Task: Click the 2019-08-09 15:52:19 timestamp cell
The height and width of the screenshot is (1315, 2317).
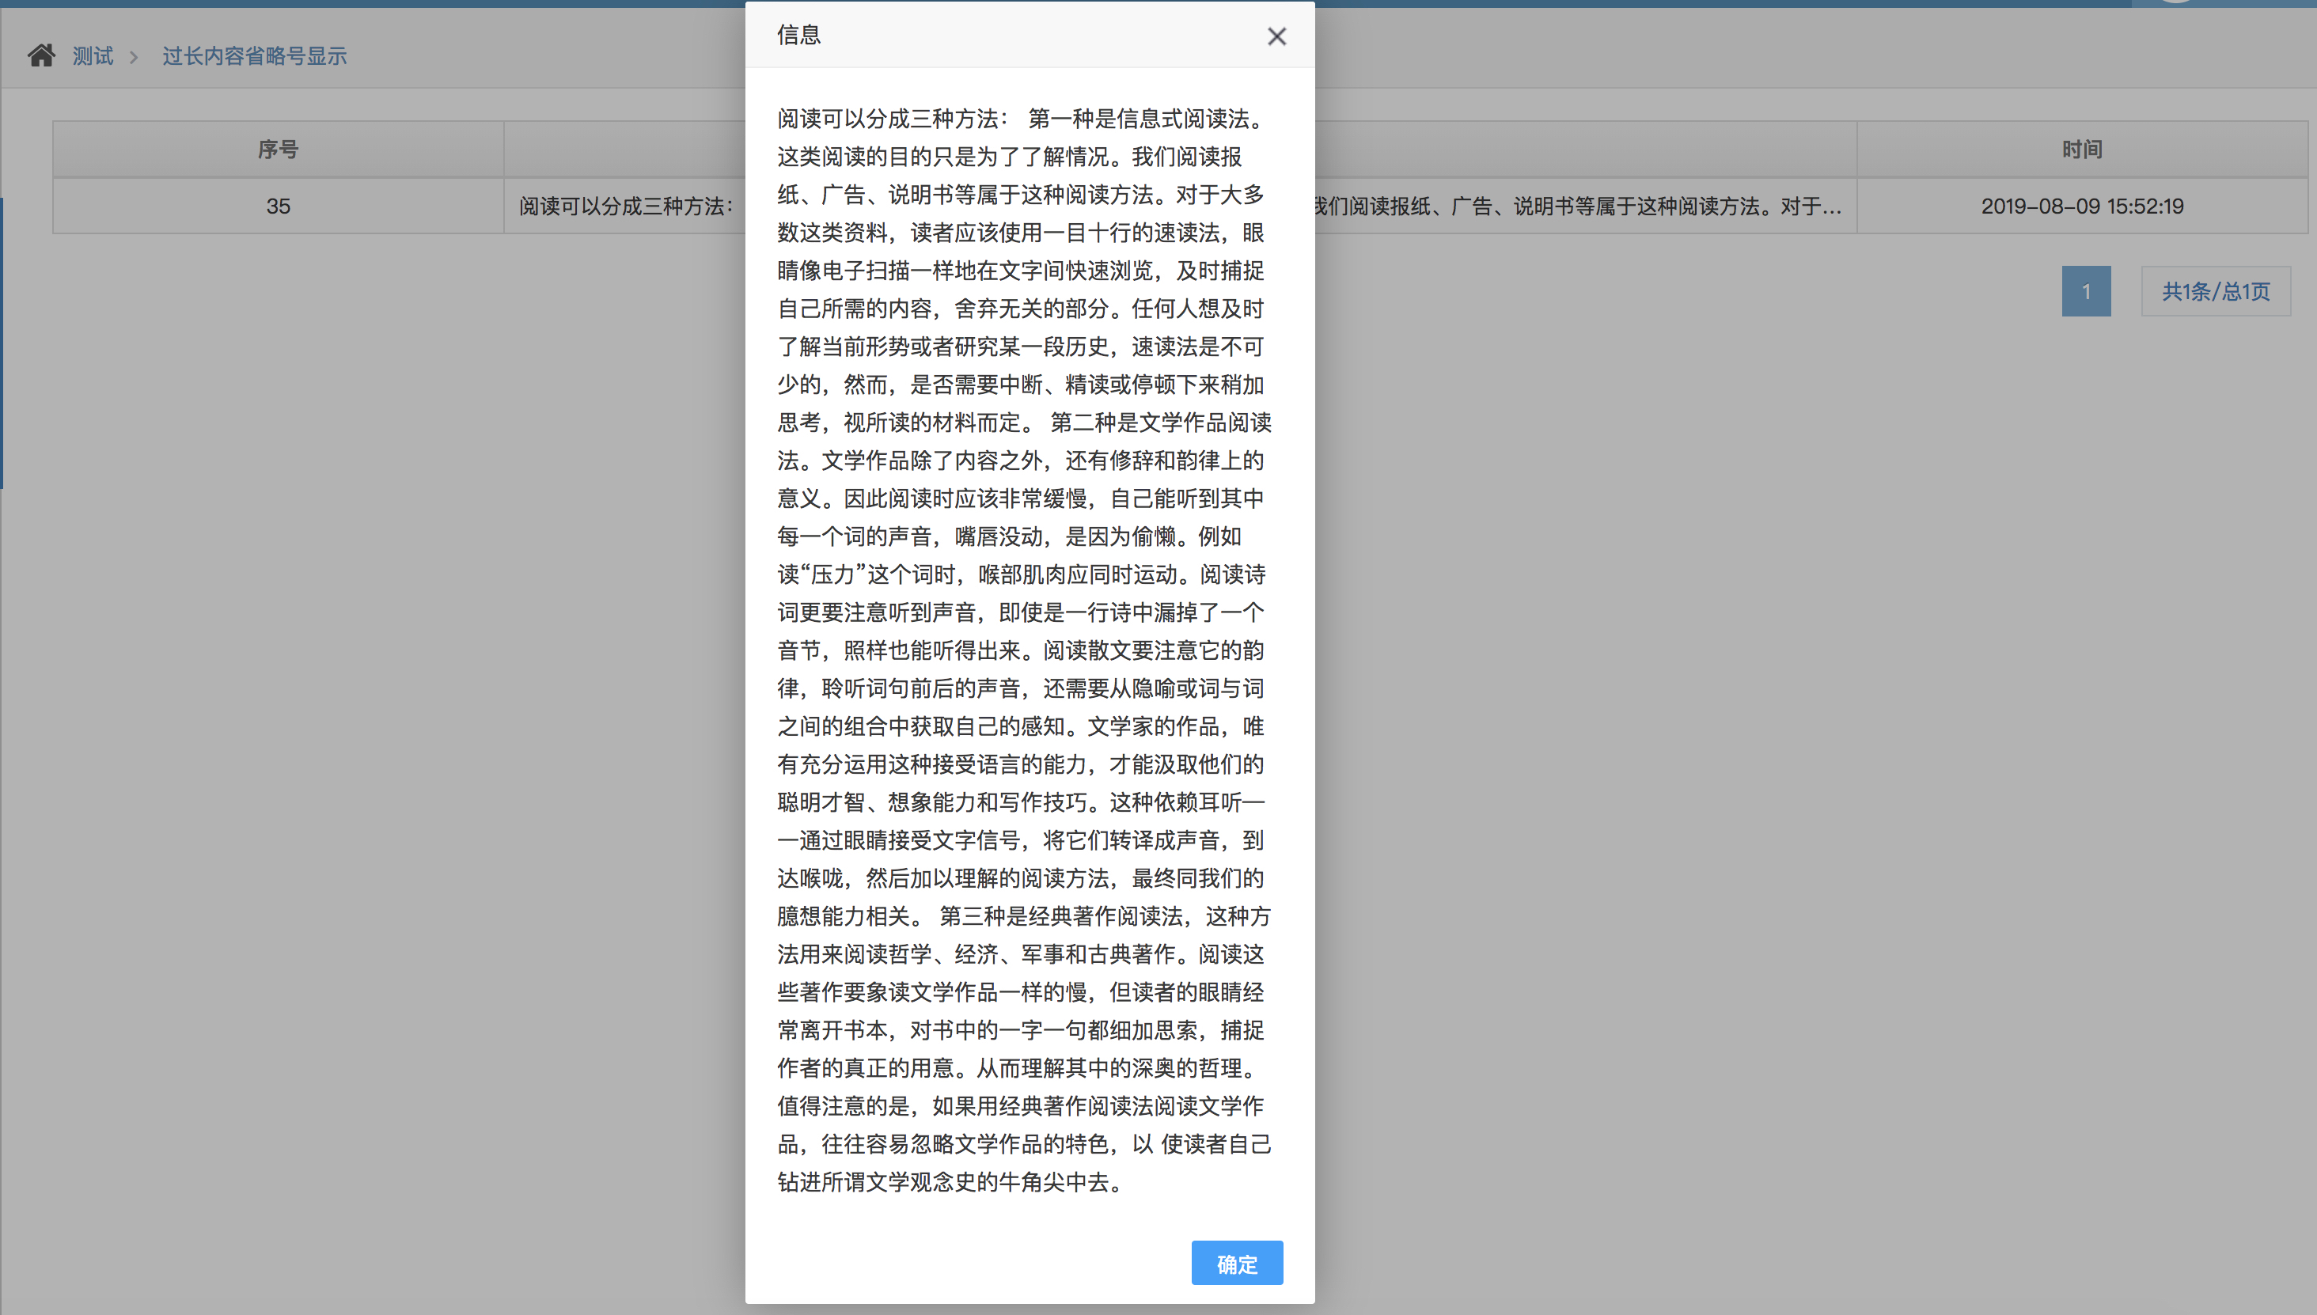Action: tap(2082, 206)
